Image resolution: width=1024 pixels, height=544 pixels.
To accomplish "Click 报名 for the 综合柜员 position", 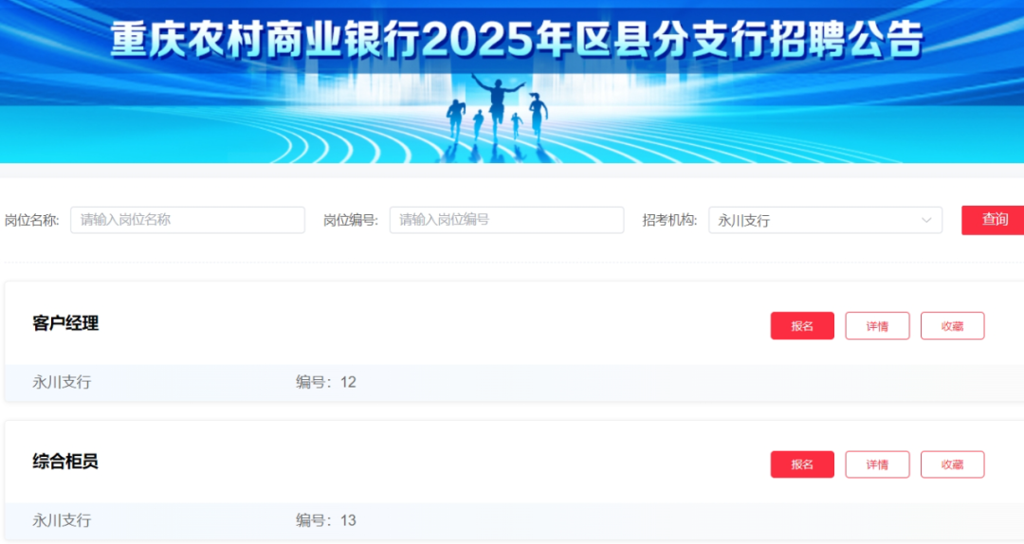I will (802, 464).
